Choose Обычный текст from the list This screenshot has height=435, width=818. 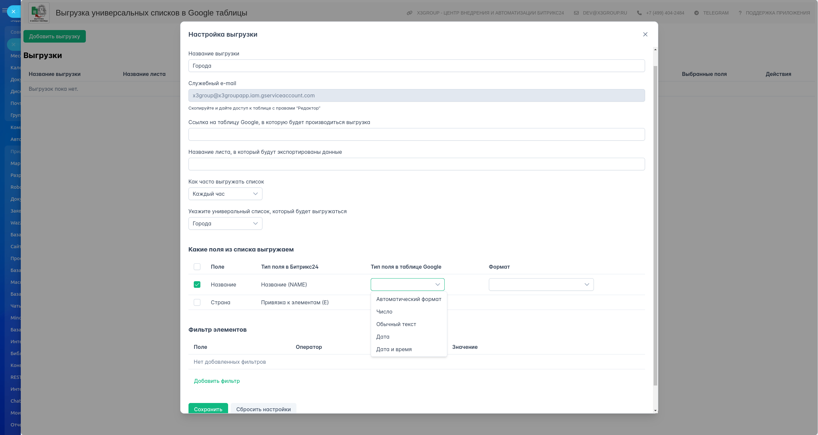pyautogui.click(x=396, y=324)
